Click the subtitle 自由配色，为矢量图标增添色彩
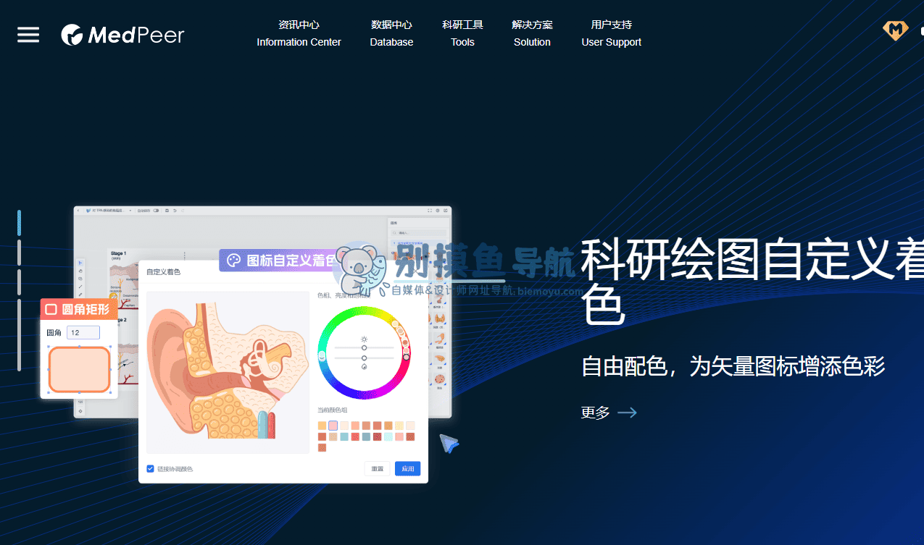 [733, 366]
